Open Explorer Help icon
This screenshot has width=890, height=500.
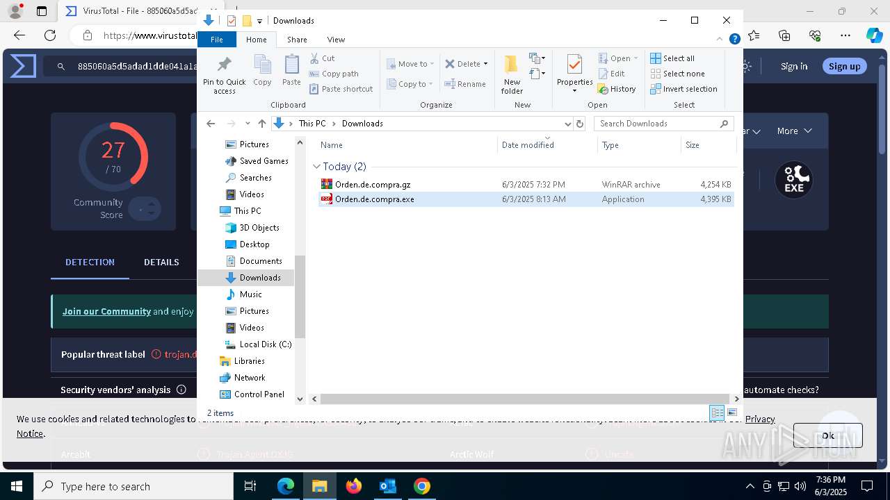(x=734, y=40)
